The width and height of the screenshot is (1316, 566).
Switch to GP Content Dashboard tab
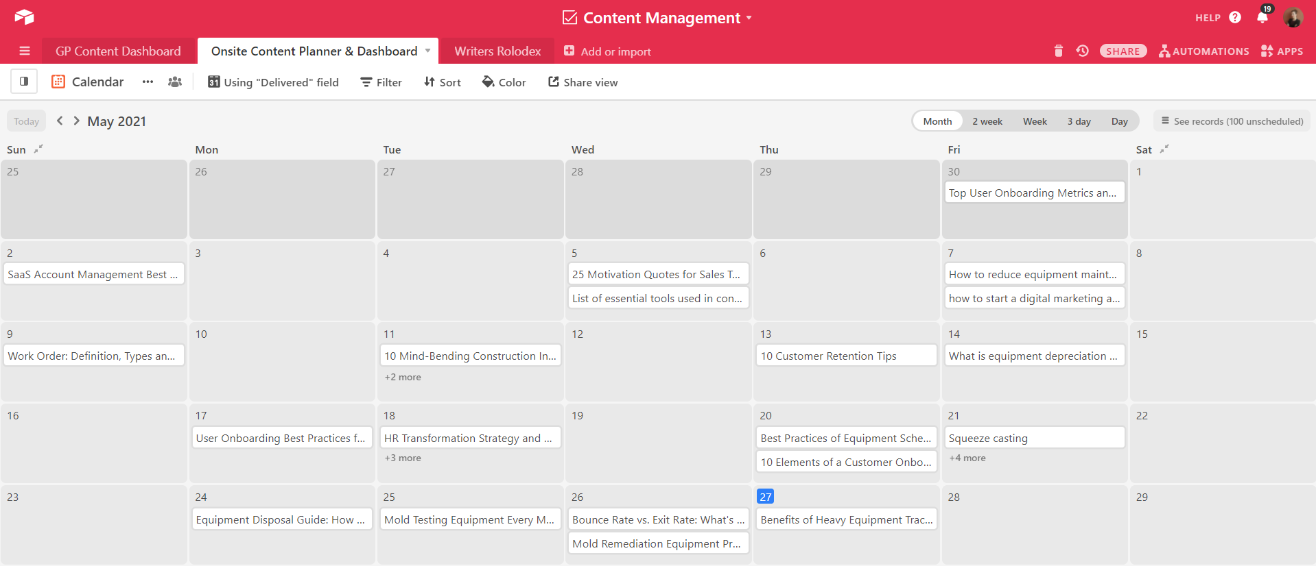click(x=118, y=51)
